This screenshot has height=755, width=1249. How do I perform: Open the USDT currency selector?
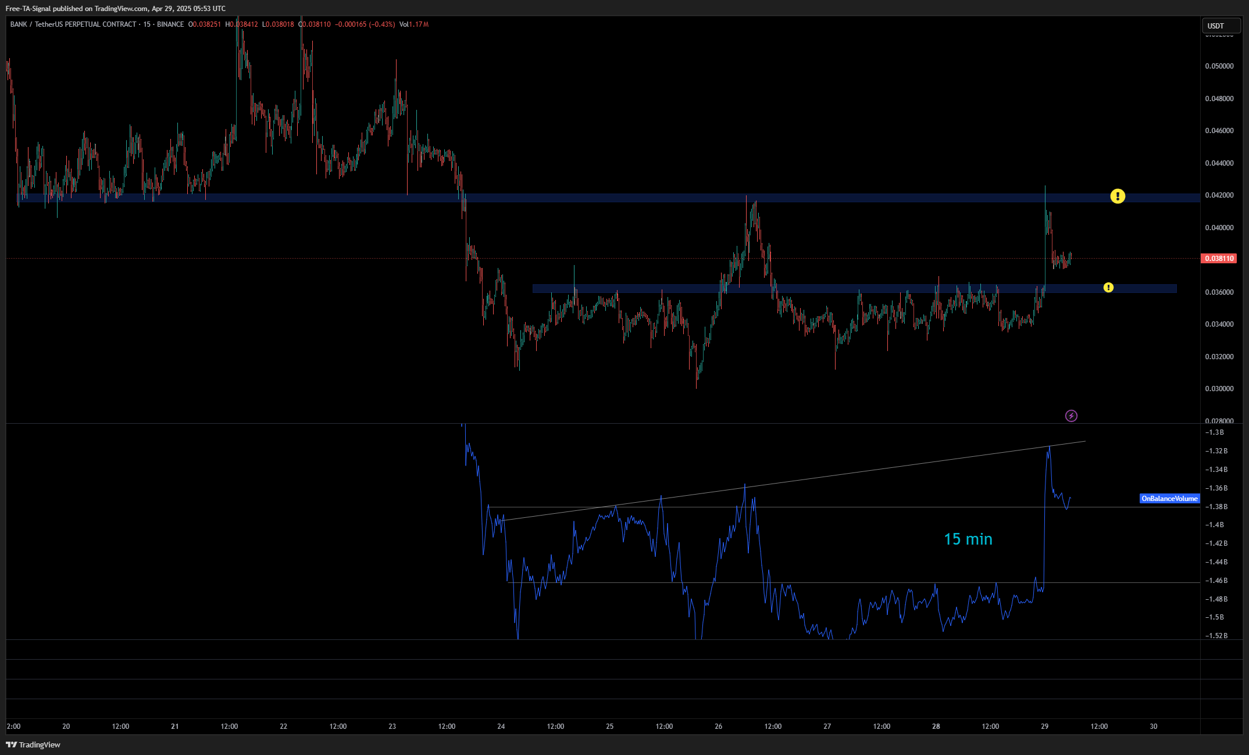(1221, 26)
